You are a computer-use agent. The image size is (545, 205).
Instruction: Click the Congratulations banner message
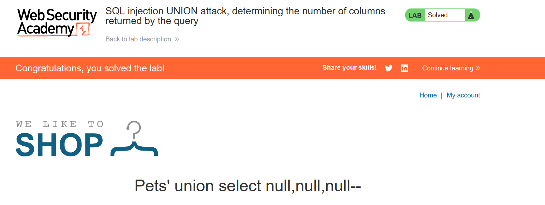(90, 68)
